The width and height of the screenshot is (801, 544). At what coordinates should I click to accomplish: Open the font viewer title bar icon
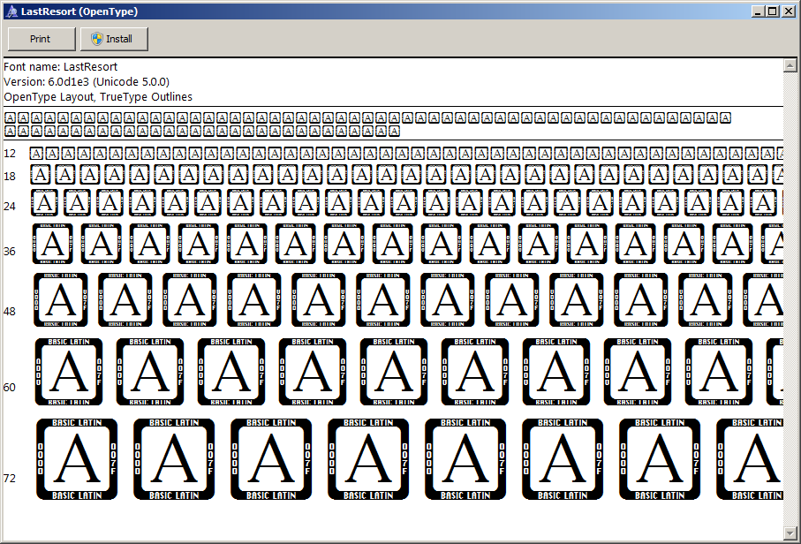[x=11, y=11]
